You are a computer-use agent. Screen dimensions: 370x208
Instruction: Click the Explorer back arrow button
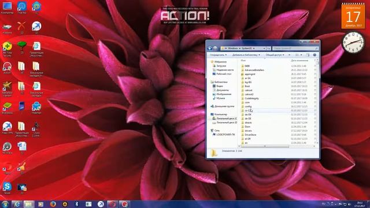click(209, 49)
